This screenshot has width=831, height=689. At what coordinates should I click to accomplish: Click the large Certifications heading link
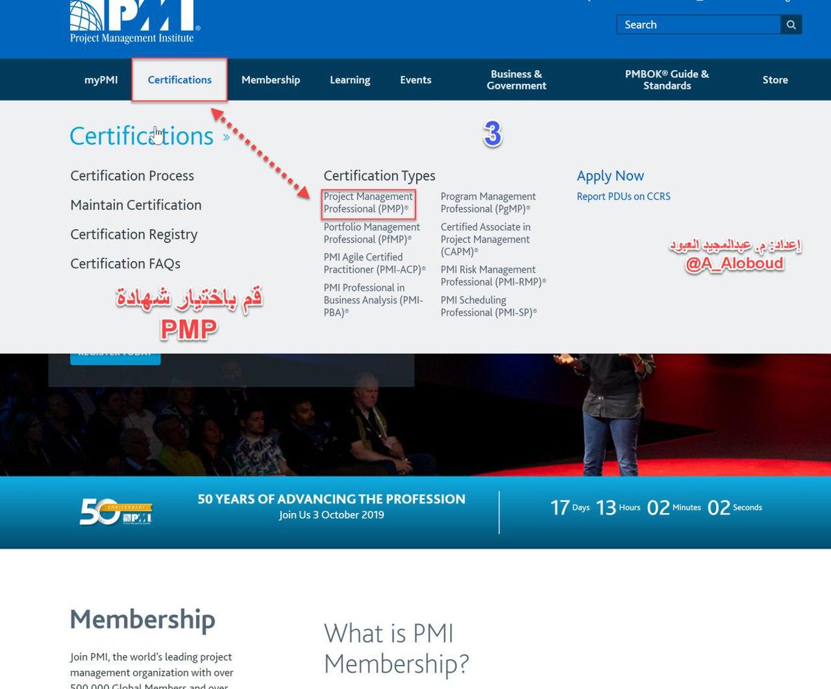(141, 136)
